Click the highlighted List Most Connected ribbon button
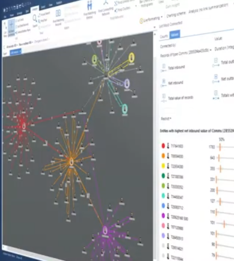 11,28
